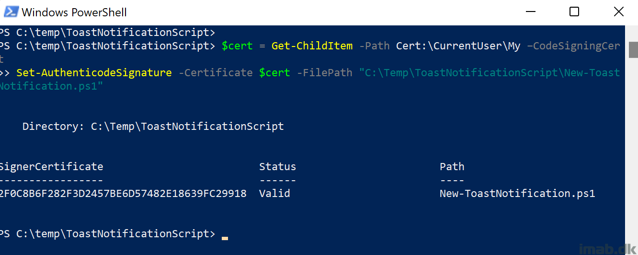Click the Valid status value
Image resolution: width=638 pixels, height=255 pixels.
point(274,194)
